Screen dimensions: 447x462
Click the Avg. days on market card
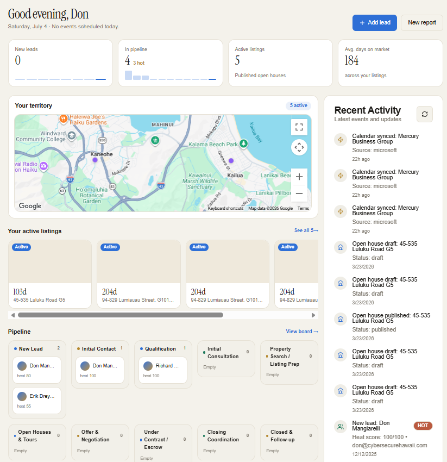coord(390,63)
